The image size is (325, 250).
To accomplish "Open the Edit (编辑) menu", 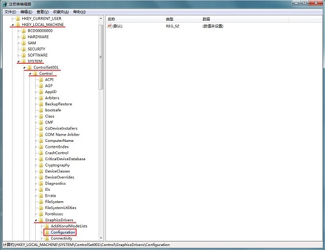I will [26, 12].
